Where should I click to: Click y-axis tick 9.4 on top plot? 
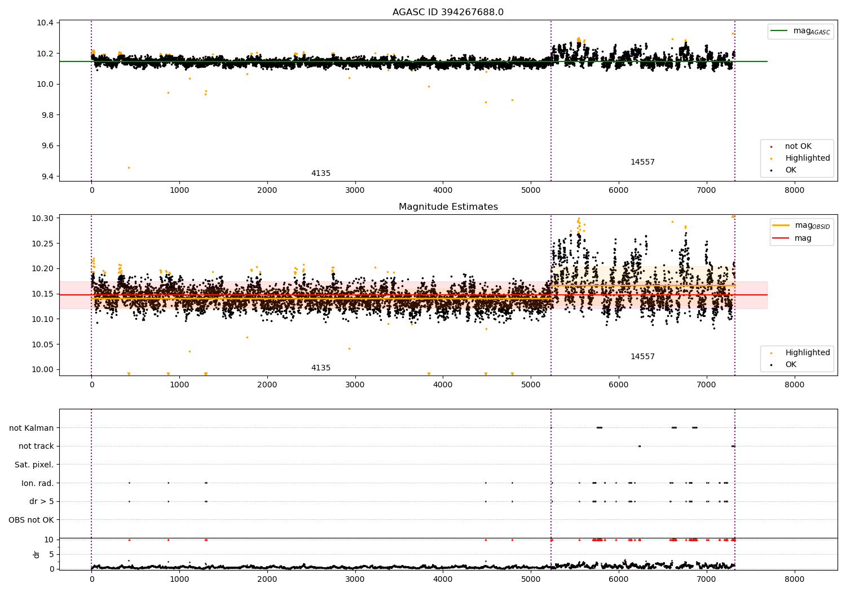47,176
